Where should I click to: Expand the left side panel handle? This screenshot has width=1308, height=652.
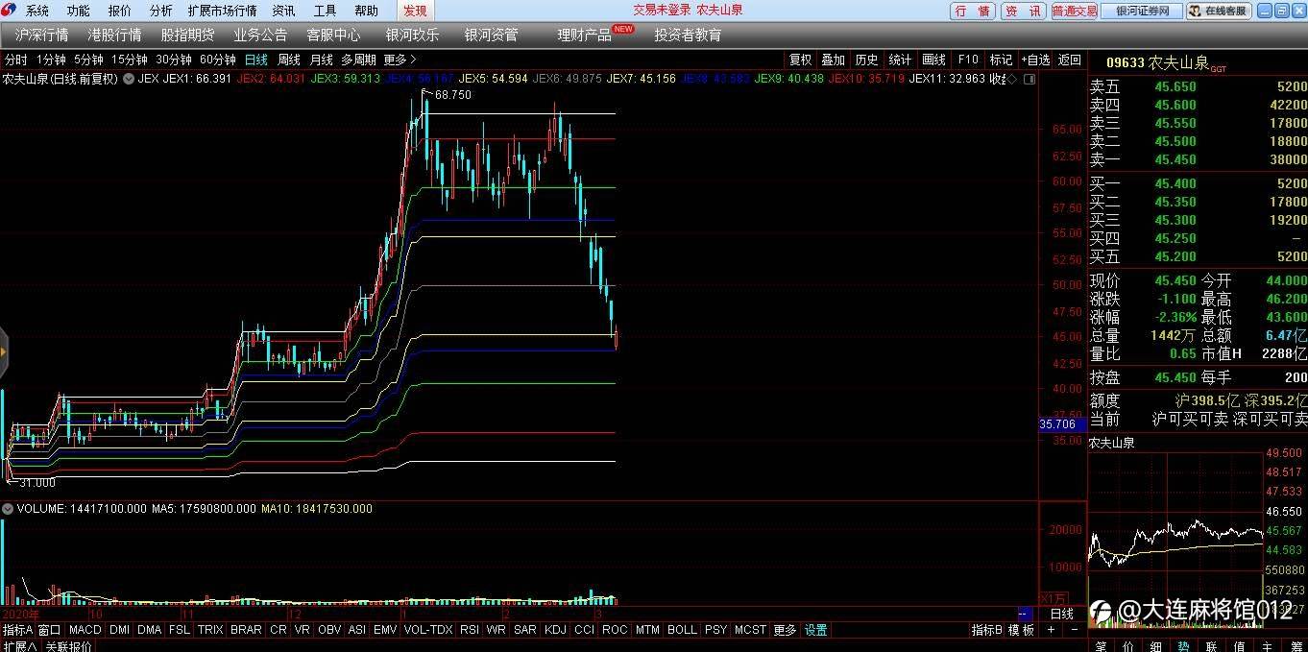pyautogui.click(x=3, y=352)
